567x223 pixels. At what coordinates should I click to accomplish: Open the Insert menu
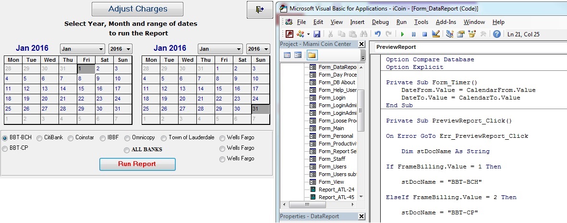[357, 22]
